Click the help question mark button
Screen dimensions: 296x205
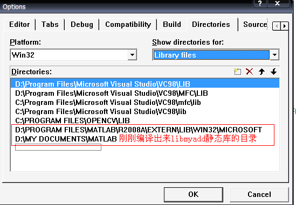pyautogui.click(x=260, y=3)
